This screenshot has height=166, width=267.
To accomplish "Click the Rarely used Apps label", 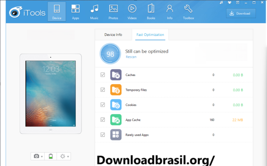I will [x=137, y=135].
